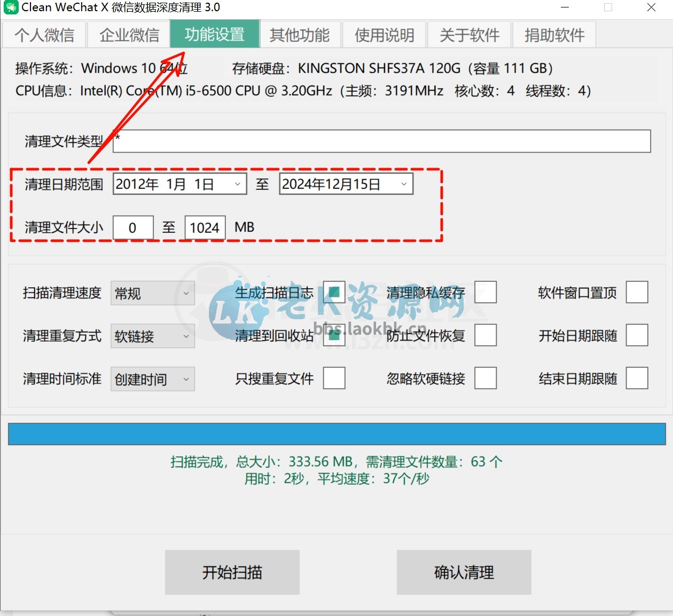Switch to the 个人微信 tab

(44, 35)
